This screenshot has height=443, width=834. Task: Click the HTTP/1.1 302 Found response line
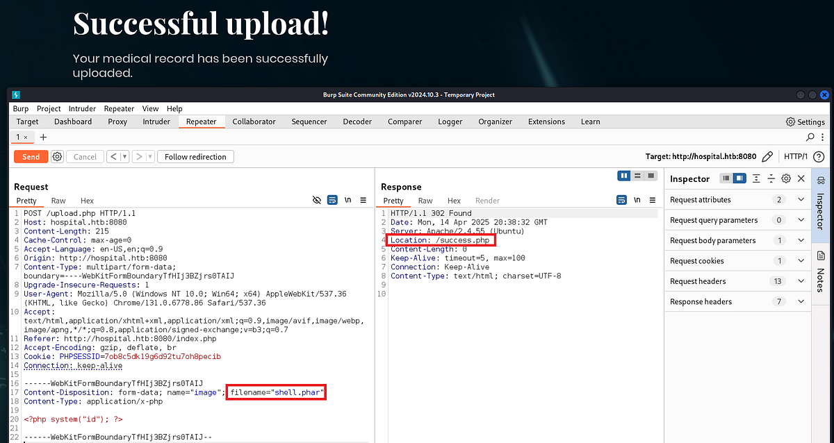click(x=431, y=213)
